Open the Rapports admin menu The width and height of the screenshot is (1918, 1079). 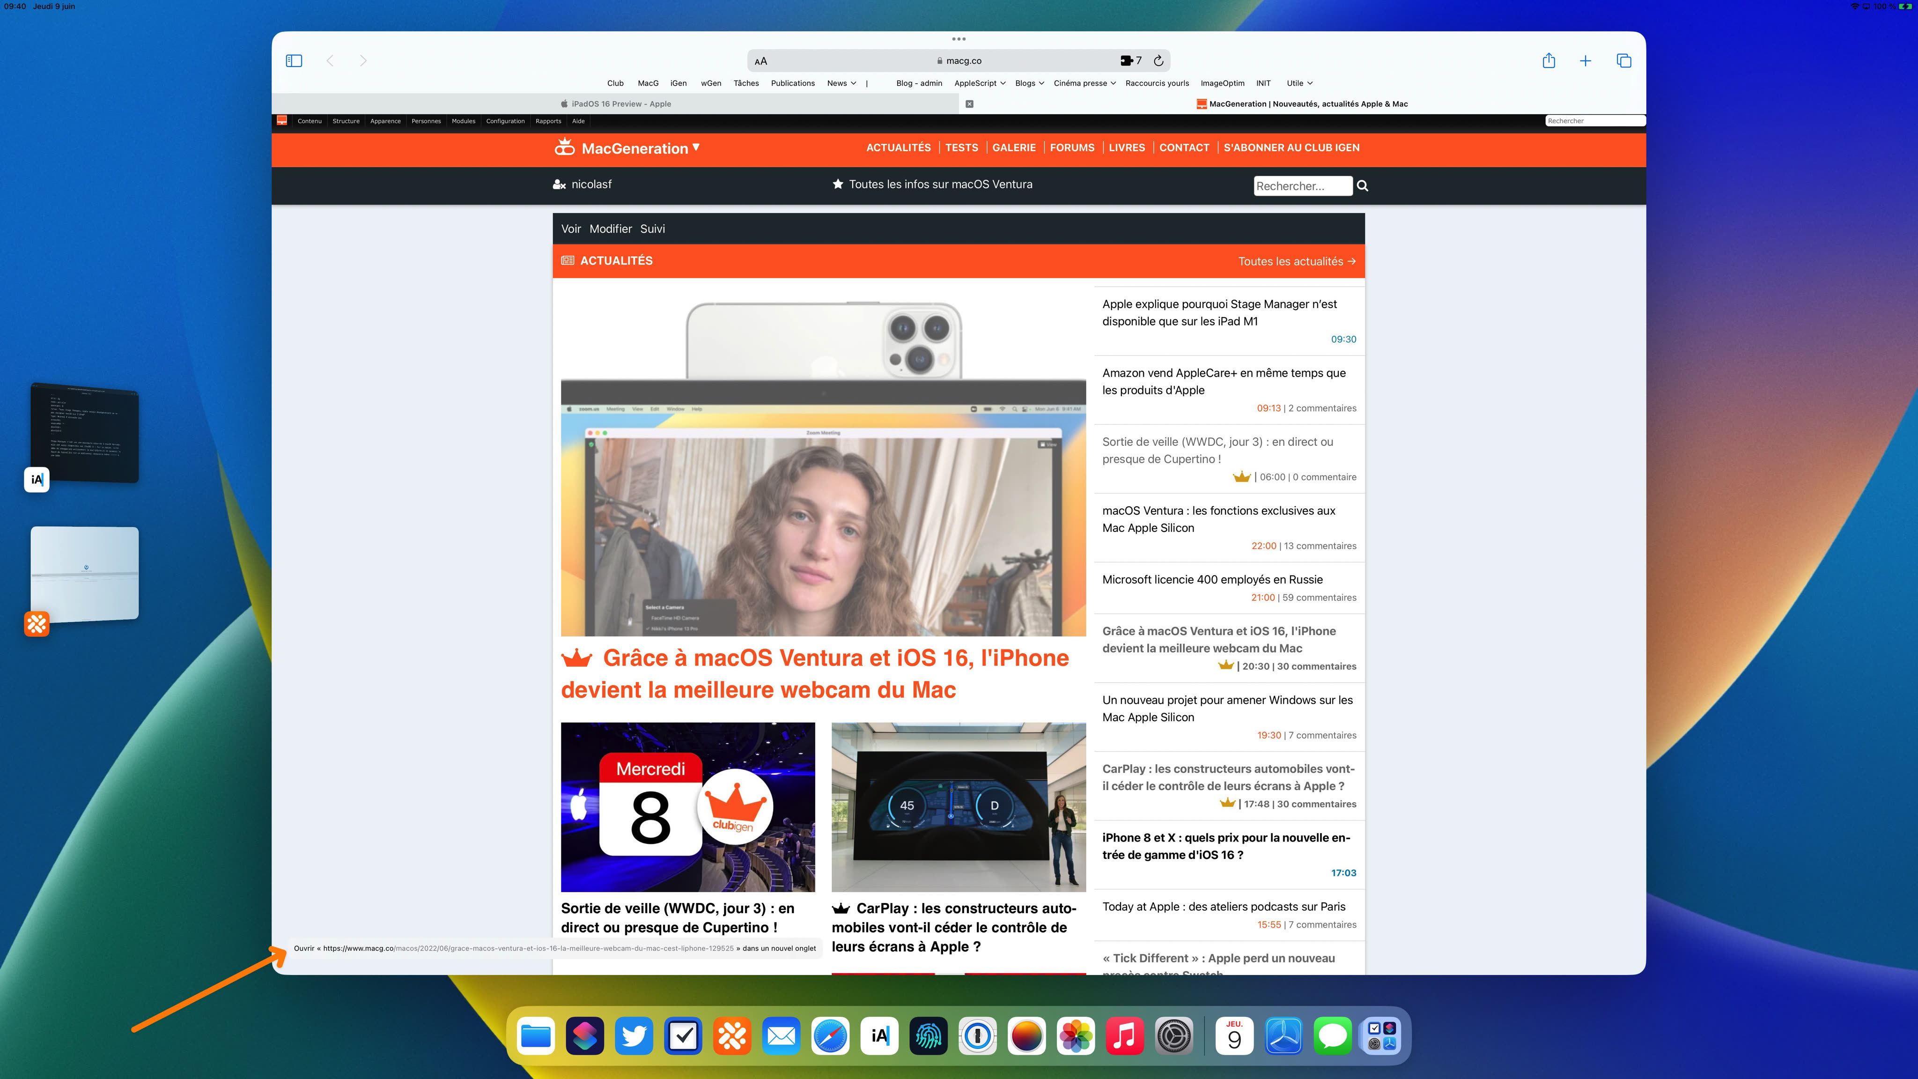[x=549, y=121]
